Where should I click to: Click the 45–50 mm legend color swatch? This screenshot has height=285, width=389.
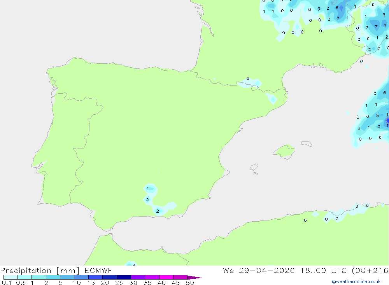(180, 277)
